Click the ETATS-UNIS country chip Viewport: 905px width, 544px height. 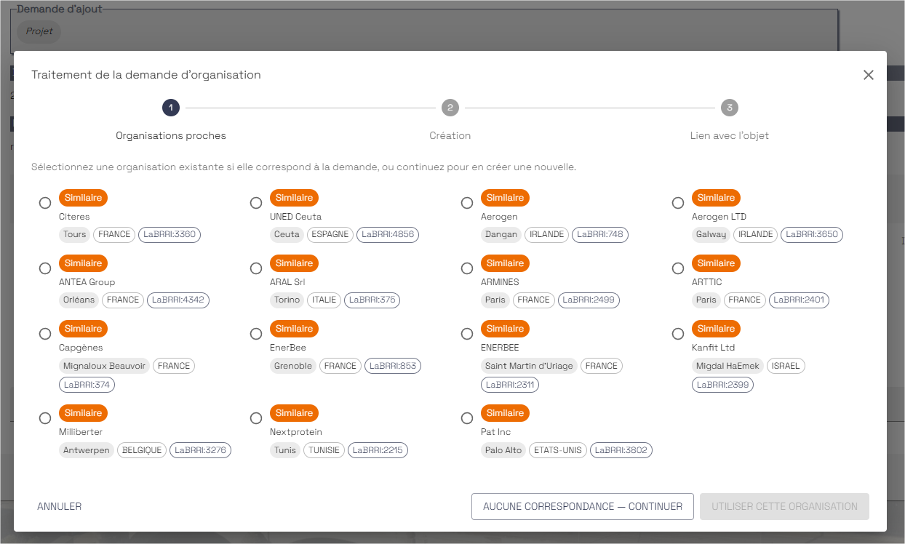pyautogui.click(x=558, y=450)
